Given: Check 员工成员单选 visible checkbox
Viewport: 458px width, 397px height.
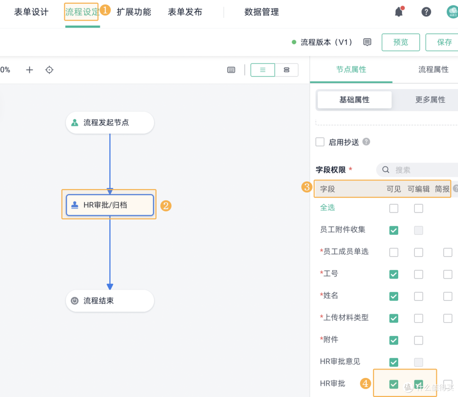Looking at the screenshot, I should [394, 252].
